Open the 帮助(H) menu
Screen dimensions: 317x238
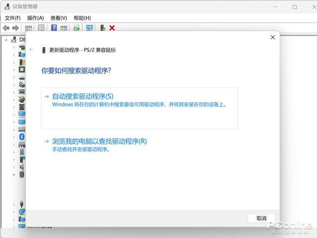coord(82,18)
